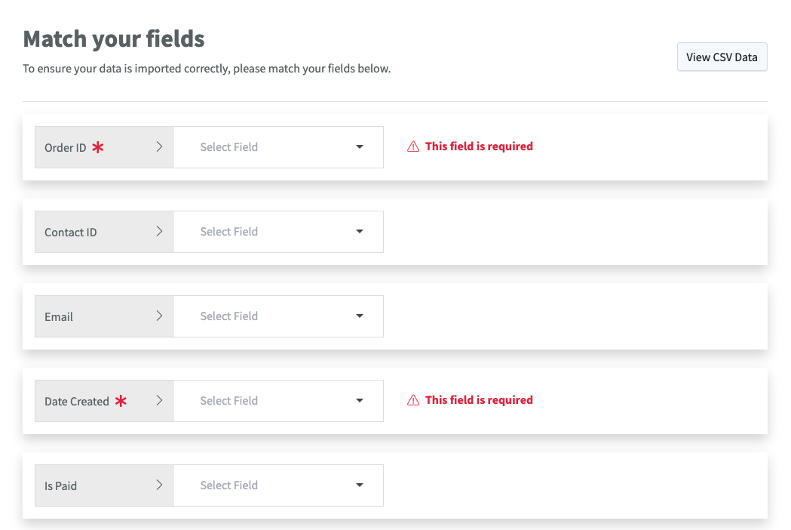This screenshot has height=530, width=791.
Task: Open the Is Paid field dropdown
Action: coord(278,485)
